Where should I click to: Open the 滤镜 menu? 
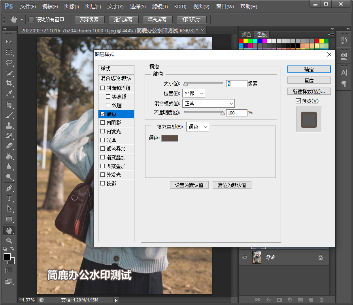(160, 7)
